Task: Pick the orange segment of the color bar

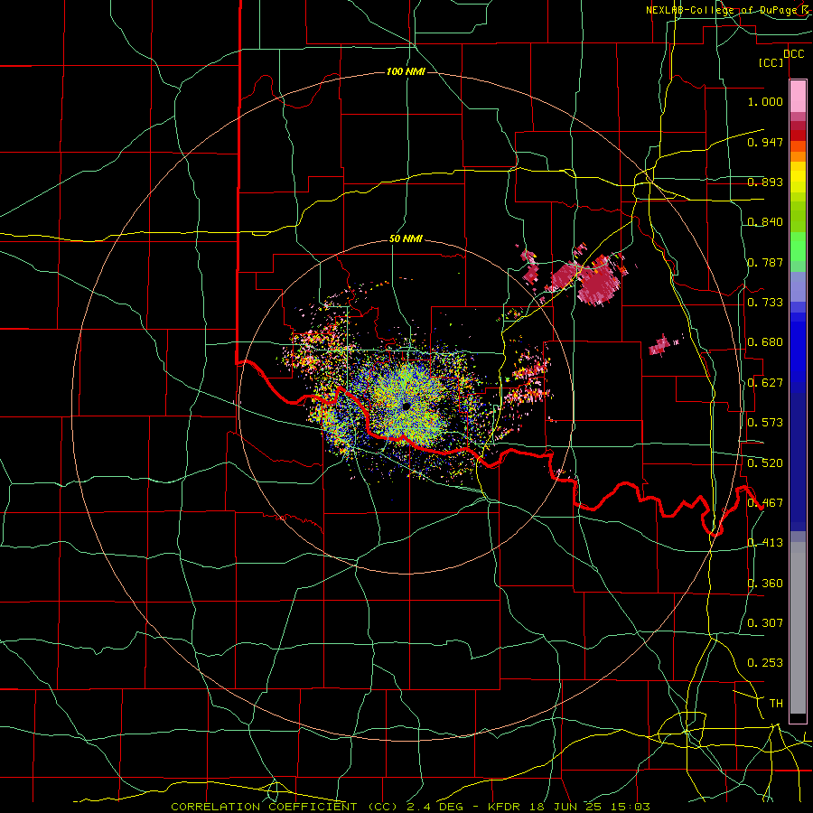Action: (x=798, y=156)
